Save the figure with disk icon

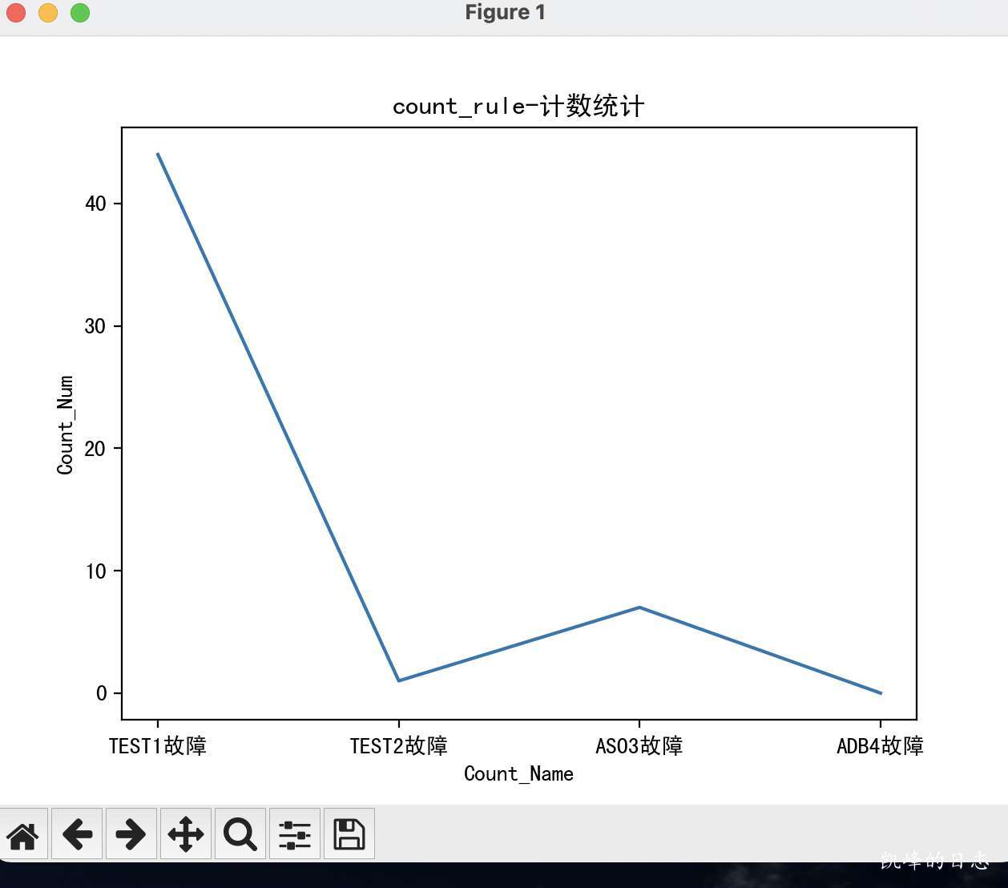point(349,834)
